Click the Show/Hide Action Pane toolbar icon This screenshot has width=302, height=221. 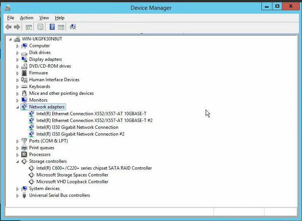(61, 27)
